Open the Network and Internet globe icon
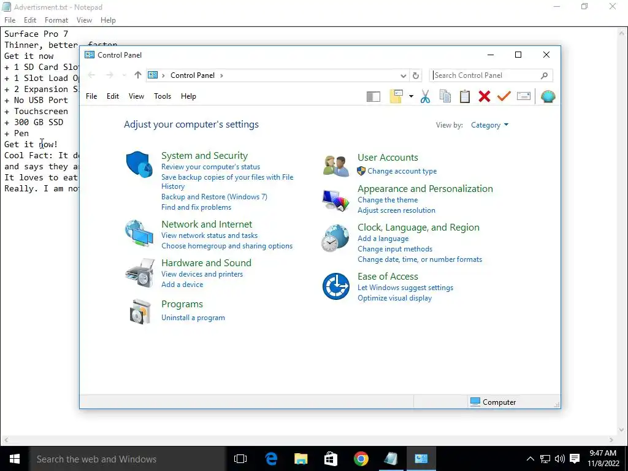The width and height of the screenshot is (628, 471). coord(139,232)
